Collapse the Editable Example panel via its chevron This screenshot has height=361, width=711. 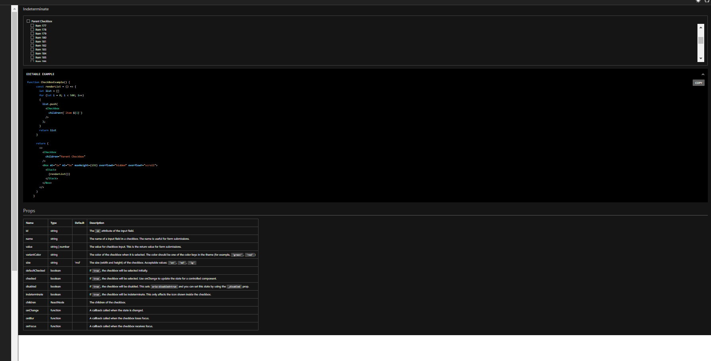(703, 74)
